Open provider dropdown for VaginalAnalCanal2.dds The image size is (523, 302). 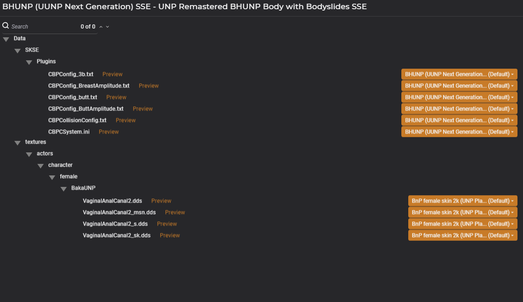coord(462,201)
